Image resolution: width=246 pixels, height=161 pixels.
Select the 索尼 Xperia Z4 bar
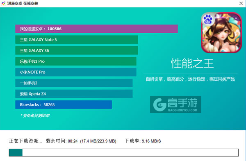point(74,94)
